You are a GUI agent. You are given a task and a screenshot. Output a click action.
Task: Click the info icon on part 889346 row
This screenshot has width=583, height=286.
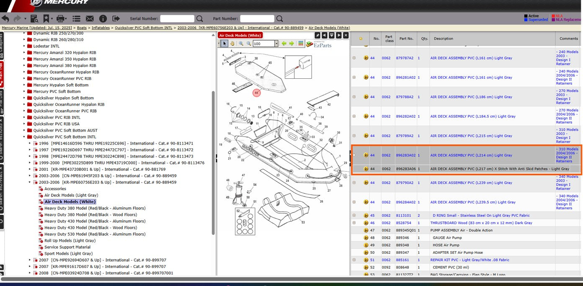pyautogui.click(x=366, y=238)
